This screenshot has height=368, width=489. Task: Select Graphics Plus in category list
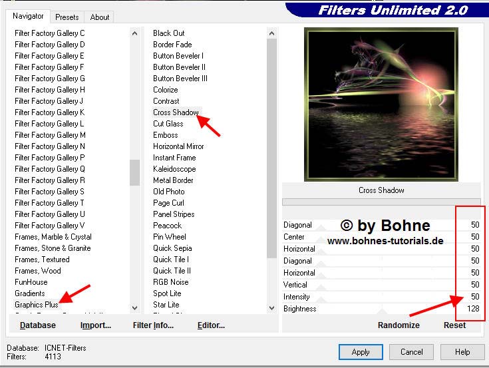37,305
